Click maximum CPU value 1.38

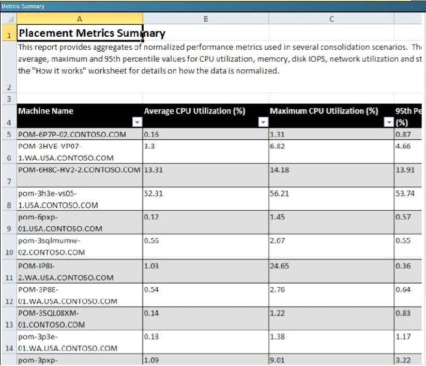[277, 336]
